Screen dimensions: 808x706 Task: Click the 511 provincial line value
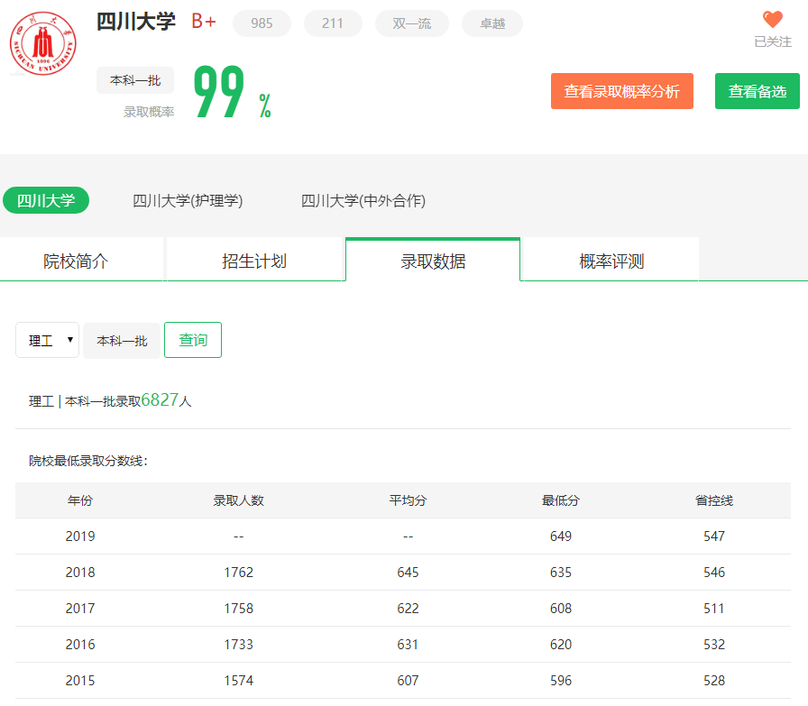(x=714, y=609)
